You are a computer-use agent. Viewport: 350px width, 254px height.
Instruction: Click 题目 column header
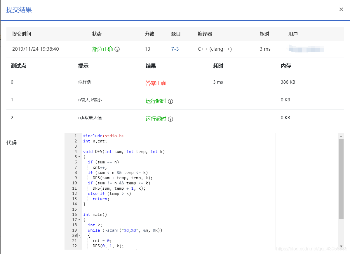point(176,34)
